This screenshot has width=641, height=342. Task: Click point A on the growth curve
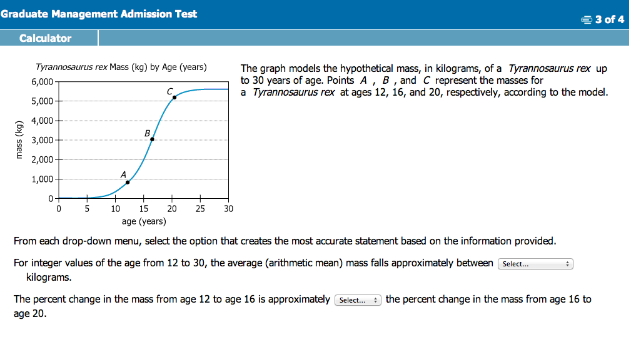point(128,183)
